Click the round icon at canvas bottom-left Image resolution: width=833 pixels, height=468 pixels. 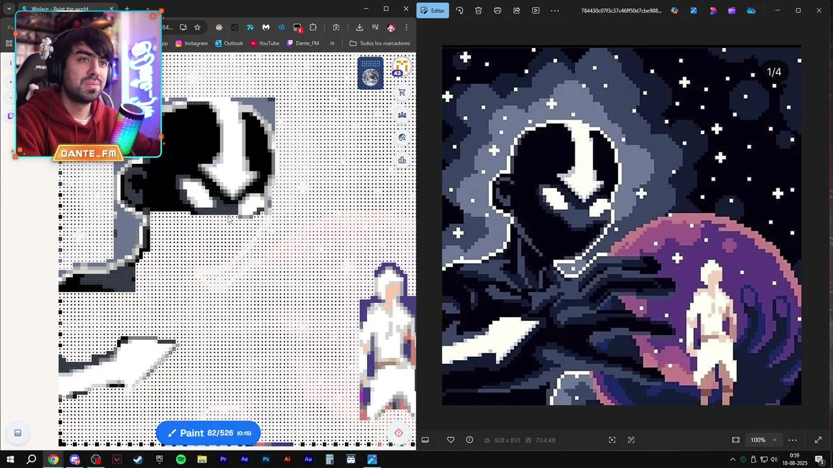[x=18, y=433]
